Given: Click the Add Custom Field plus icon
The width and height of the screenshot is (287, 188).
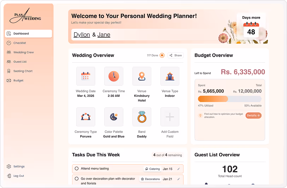Looking at the screenshot, I should (170, 117).
